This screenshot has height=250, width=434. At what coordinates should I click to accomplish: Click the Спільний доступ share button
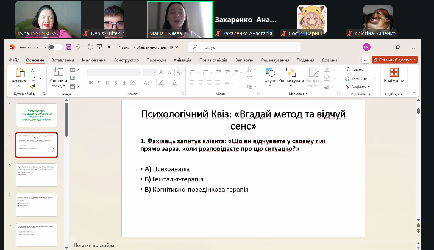[x=393, y=60]
